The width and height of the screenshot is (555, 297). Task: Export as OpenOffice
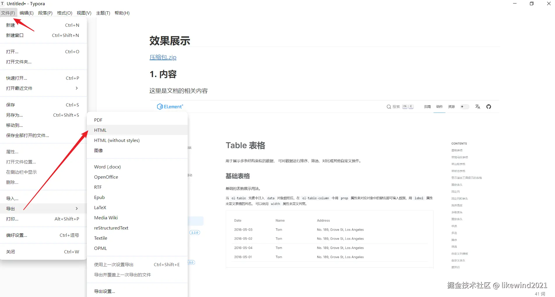point(137,177)
